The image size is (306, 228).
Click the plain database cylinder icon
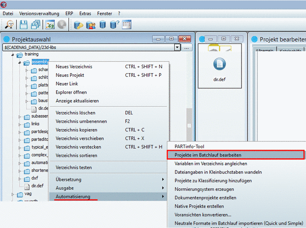[103, 25]
